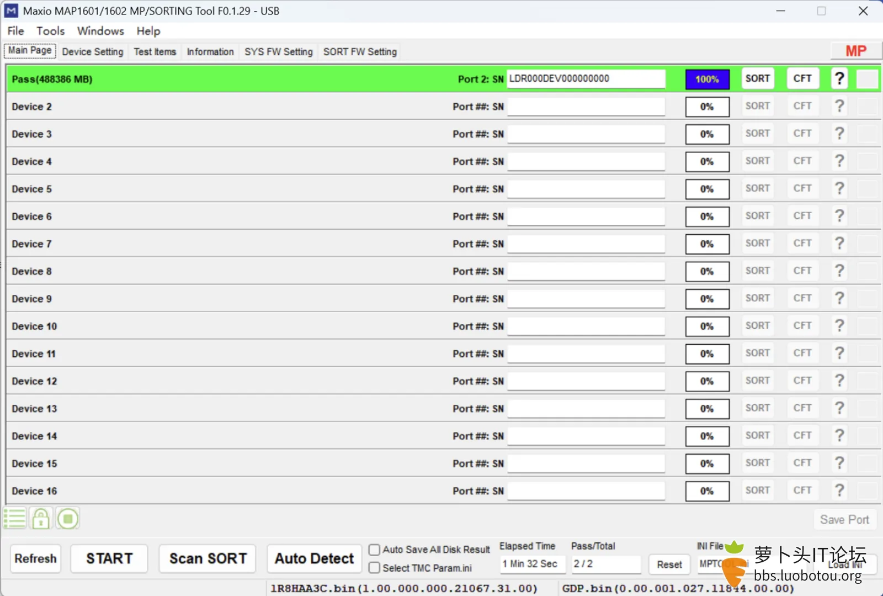The height and width of the screenshot is (596, 883).
Task: Switch to the Test Items tab
Action: tap(155, 52)
